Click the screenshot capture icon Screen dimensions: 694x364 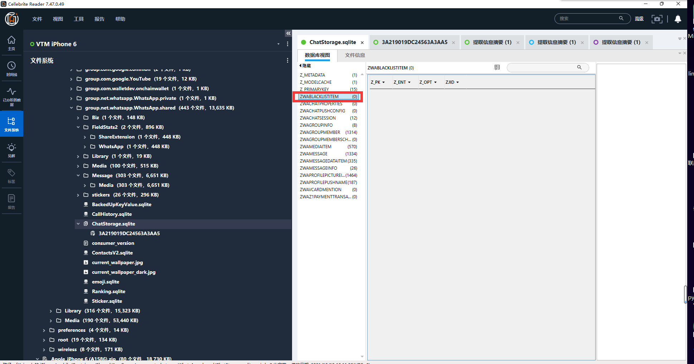pos(657,19)
